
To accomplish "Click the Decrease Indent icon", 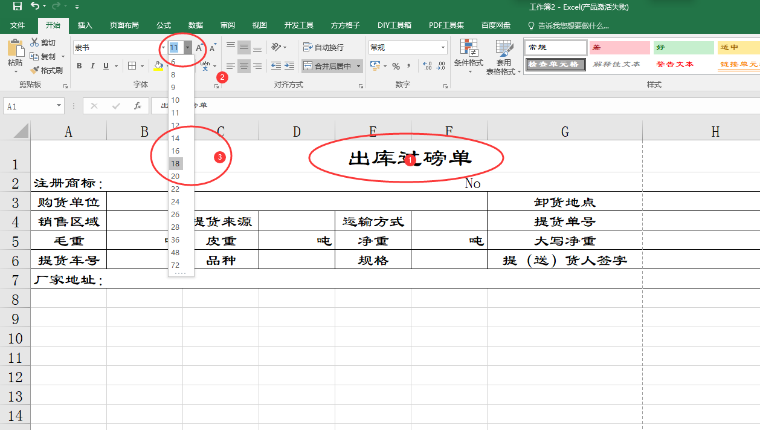I will [276, 66].
